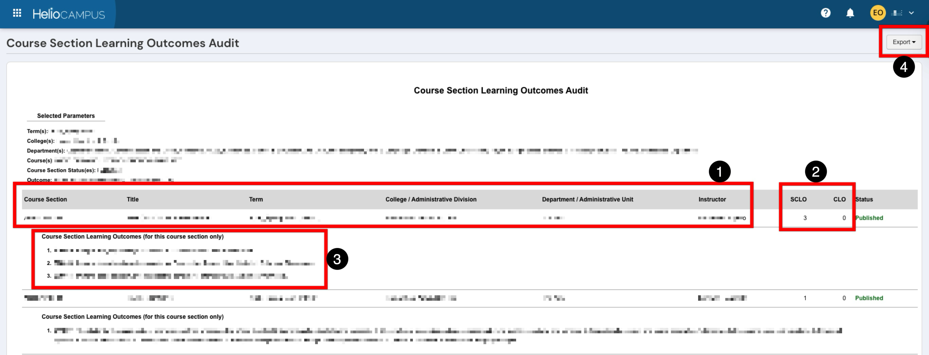Click College / Administrative Division header
The width and height of the screenshot is (929, 355).
click(x=431, y=199)
